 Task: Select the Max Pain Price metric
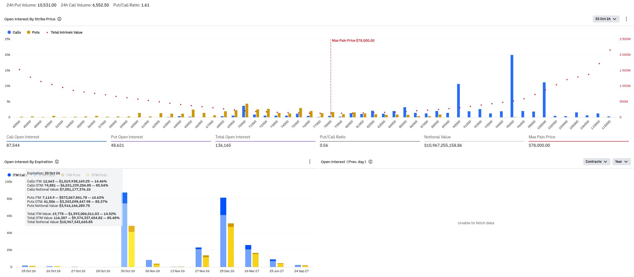click(x=579, y=141)
